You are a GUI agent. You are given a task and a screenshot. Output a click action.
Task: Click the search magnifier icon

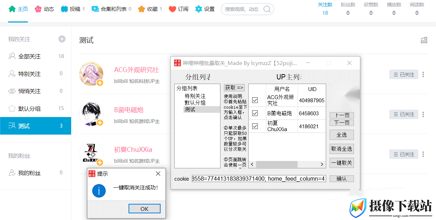[x=267, y=9]
